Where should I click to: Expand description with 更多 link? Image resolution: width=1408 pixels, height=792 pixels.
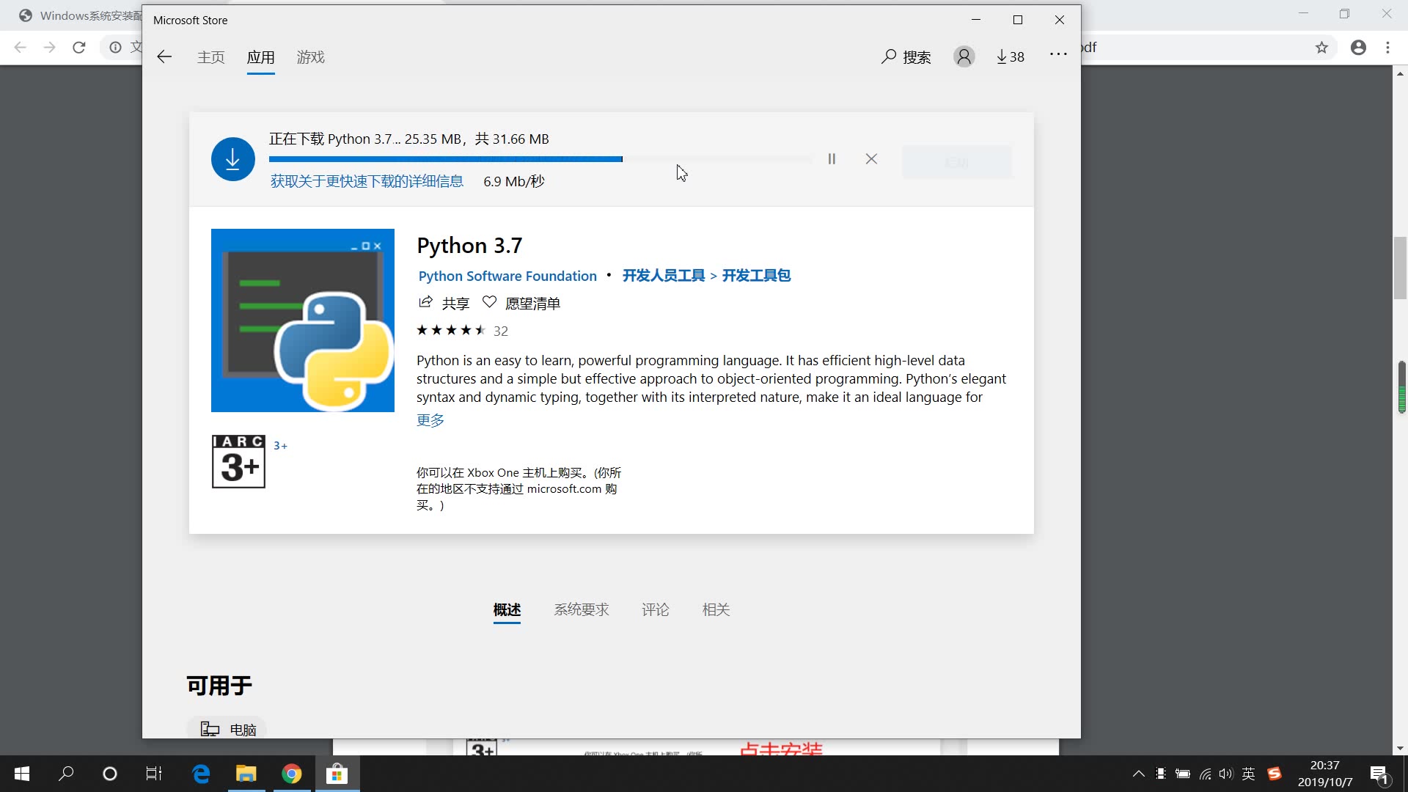pyautogui.click(x=430, y=420)
